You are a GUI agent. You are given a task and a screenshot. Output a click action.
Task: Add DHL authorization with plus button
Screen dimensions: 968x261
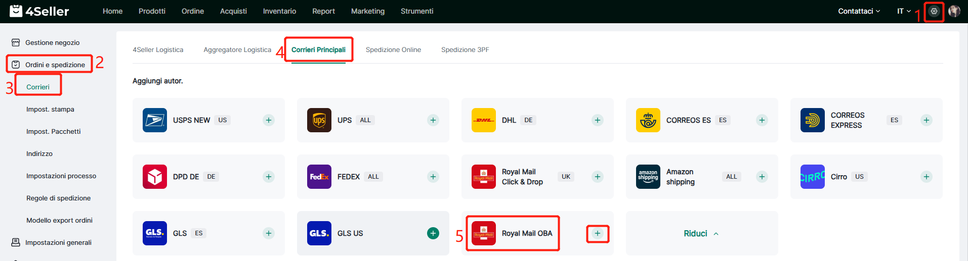coord(598,120)
